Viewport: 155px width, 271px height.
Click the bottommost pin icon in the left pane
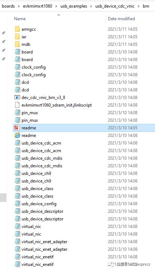tap(4, 59)
